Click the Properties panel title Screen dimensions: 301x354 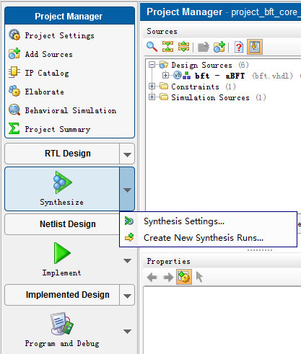coord(168,261)
